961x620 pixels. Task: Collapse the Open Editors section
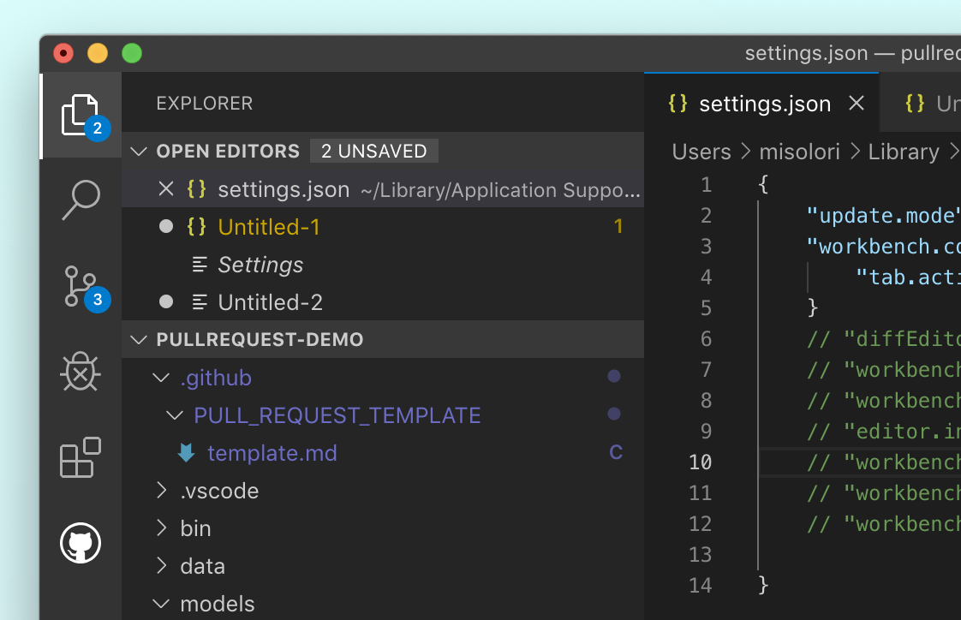click(139, 152)
